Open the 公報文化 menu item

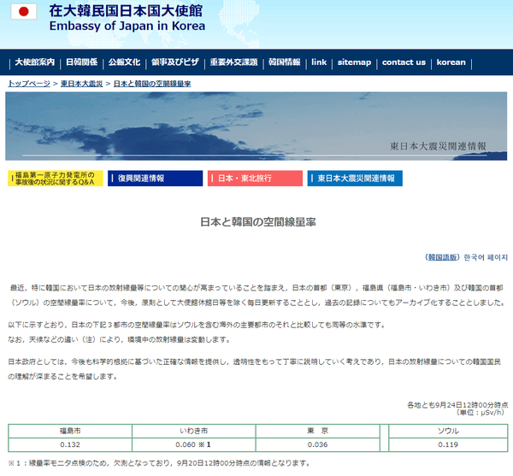point(124,62)
